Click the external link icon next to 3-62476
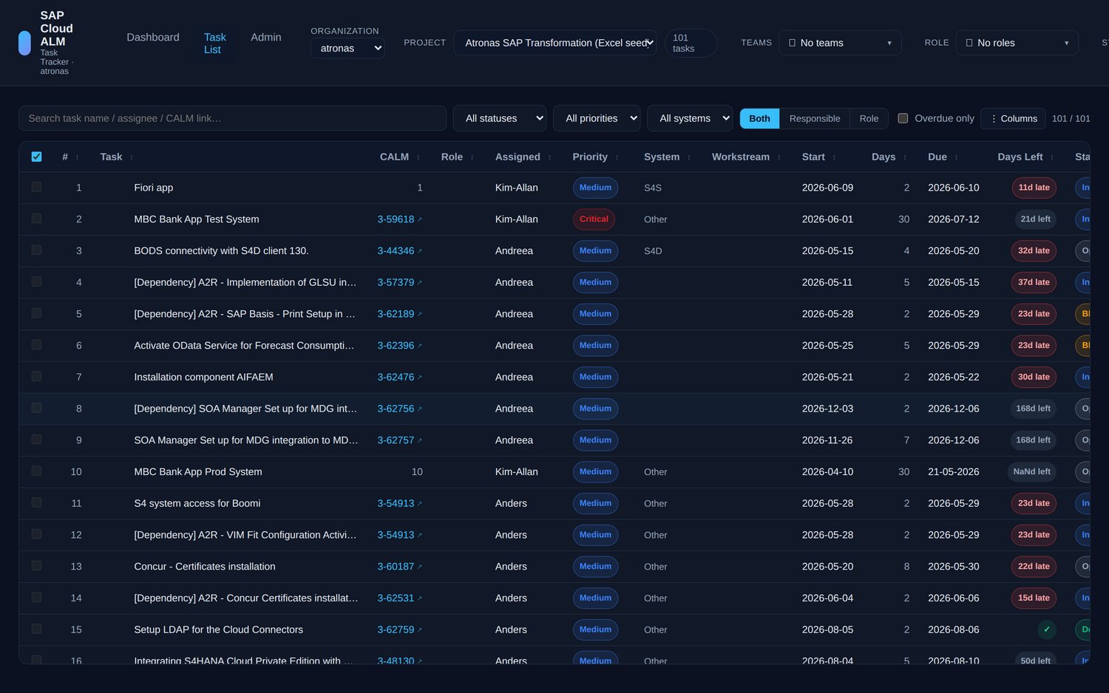 coord(420,378)
